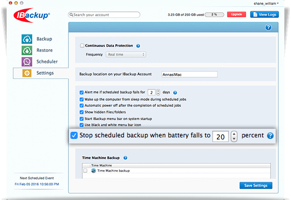Open the Restore section download icon
Screen dimensions: 291x200
27,50
